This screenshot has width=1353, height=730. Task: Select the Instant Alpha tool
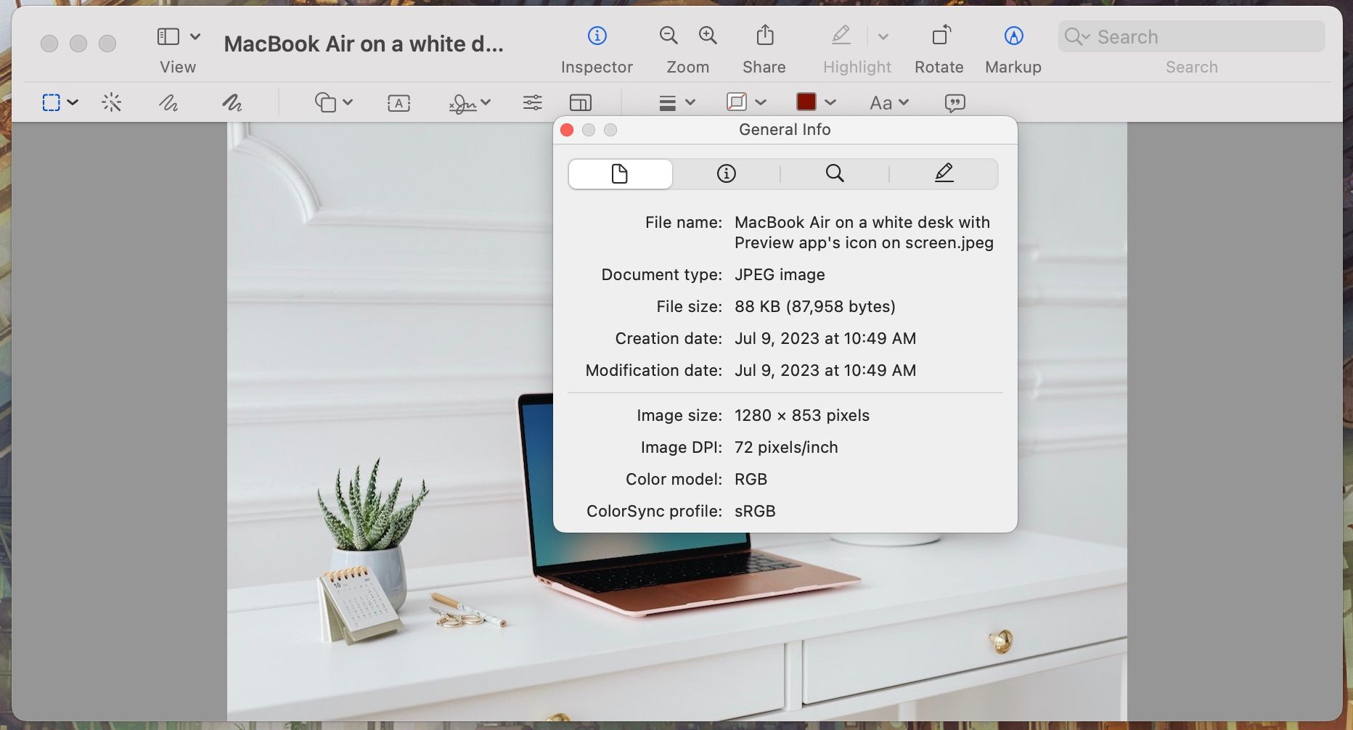113,102
